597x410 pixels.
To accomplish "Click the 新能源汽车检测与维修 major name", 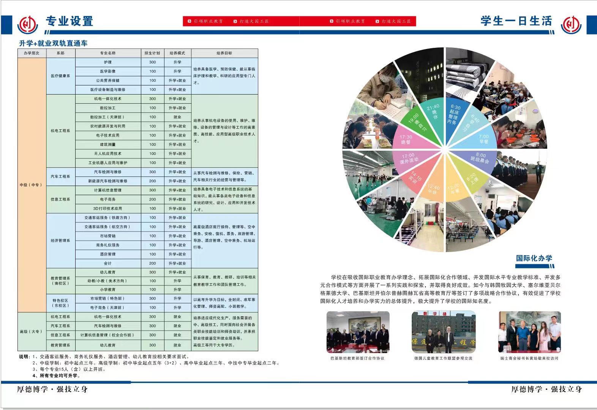I will [108, 181].
